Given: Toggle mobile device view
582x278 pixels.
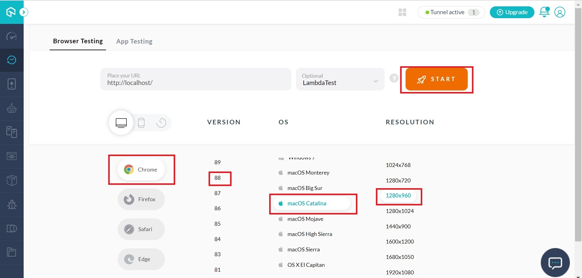Looking at the screenshot, I should coord(141,123).
